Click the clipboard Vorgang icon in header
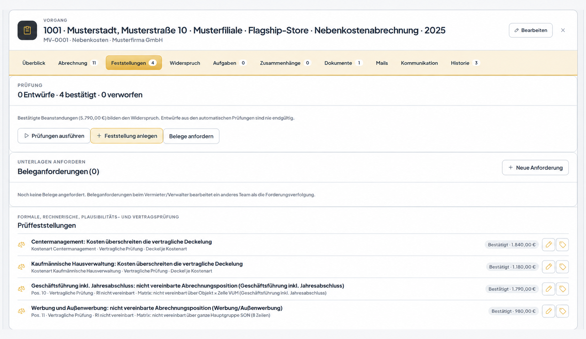586x339 pixels. pos(27,30)
